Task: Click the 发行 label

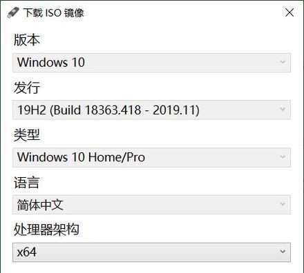Action: (27, 88)
